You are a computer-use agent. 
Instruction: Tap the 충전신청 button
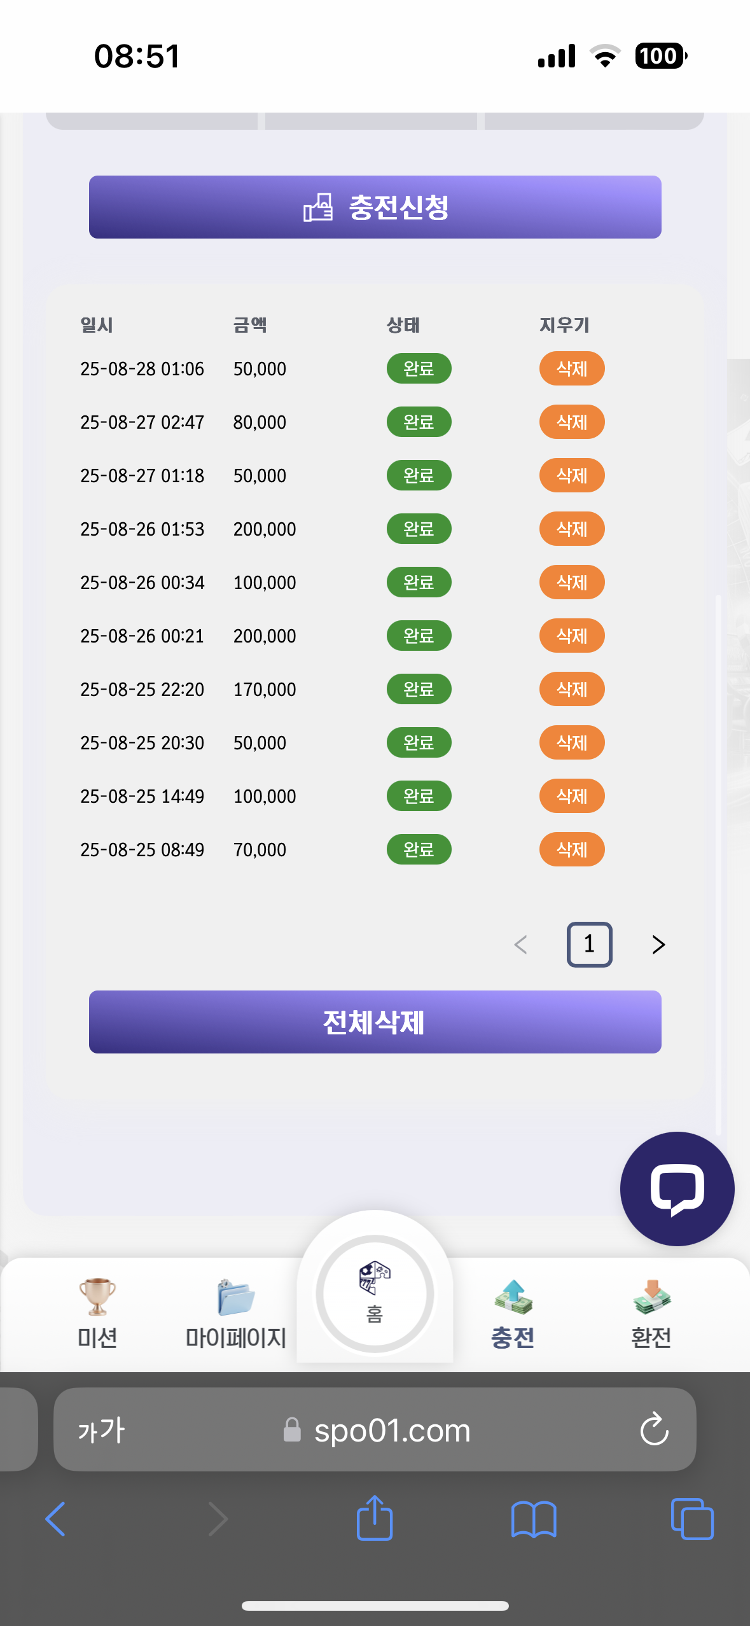click(x=375, y=207)
